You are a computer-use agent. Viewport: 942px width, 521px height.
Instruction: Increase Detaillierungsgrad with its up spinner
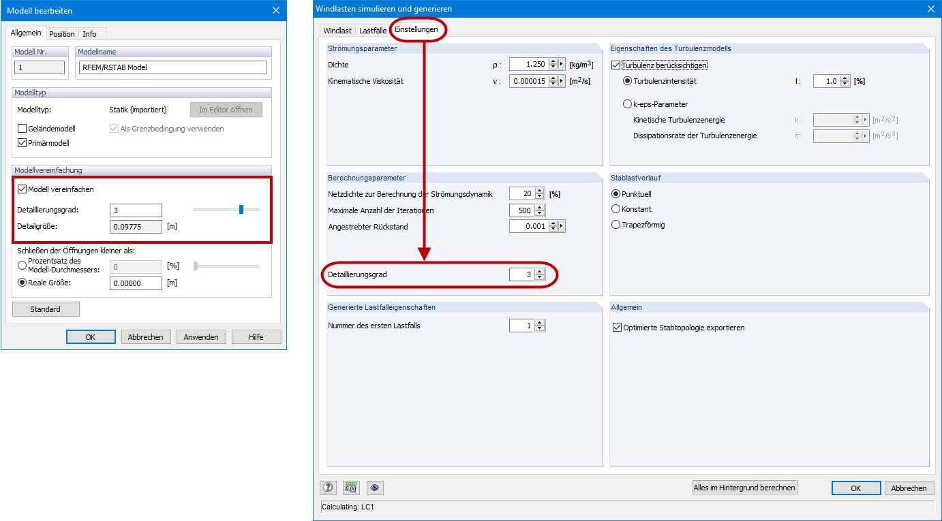[x=541, y=272]
